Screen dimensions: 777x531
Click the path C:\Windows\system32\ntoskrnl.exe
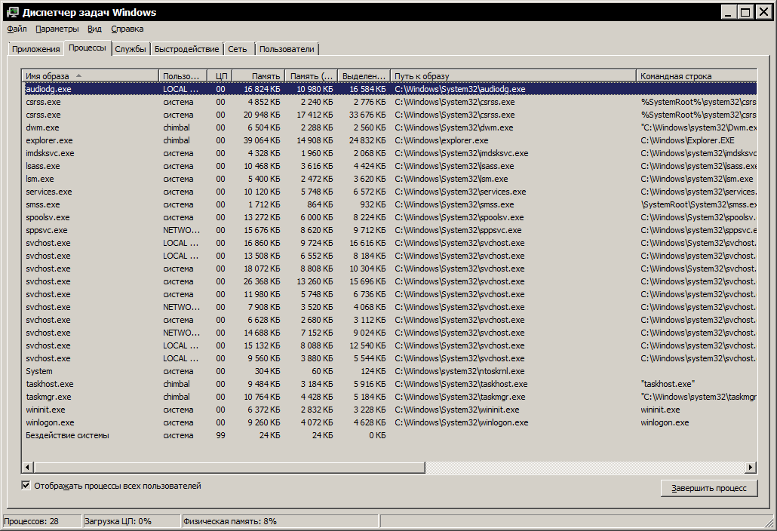pyautogui.click(x=459, y=371)
